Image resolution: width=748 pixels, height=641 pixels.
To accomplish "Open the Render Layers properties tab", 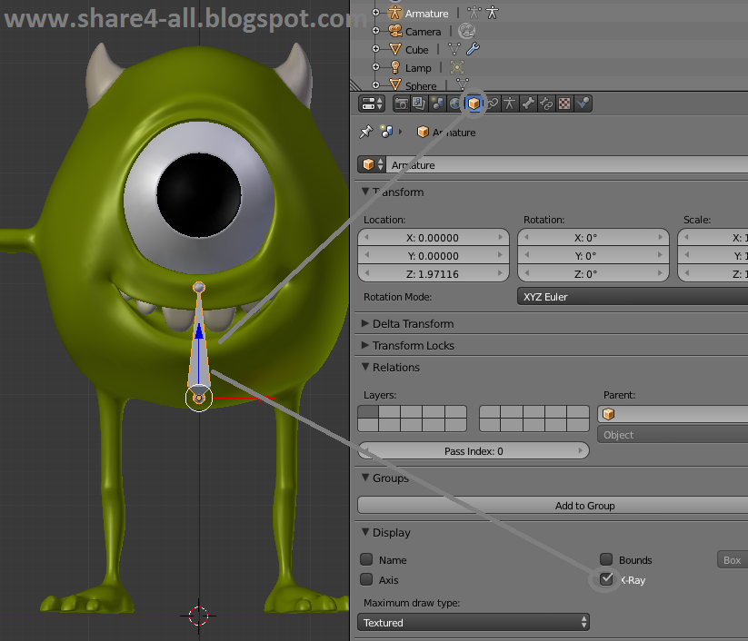I will click(419, 103).
